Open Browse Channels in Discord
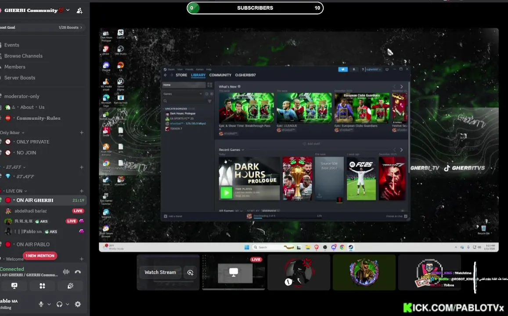The height and width of the screenshot is (316, 508). (23, 56)
